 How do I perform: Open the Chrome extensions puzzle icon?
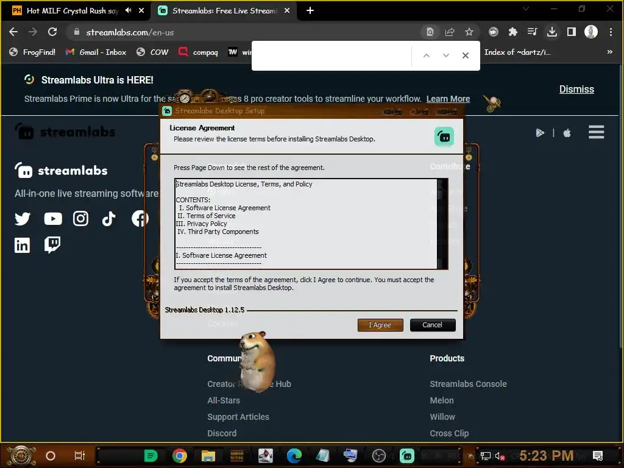point(512,32)
